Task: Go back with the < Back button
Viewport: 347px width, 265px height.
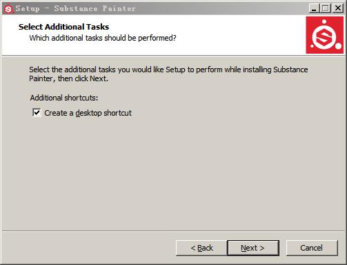Action: [201, 248]
